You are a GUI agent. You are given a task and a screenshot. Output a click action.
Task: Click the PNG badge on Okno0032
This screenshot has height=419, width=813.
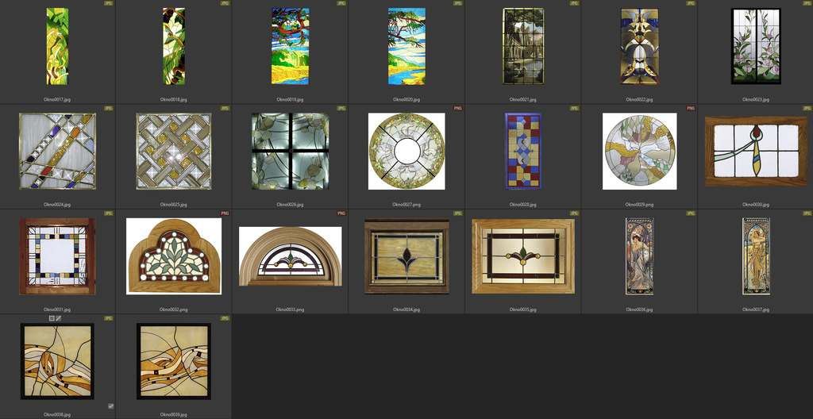point(225,213)
